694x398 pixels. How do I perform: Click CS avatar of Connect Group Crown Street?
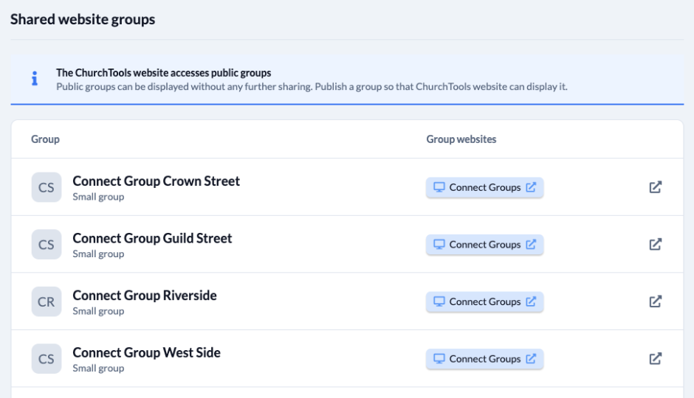pos(47,187)
